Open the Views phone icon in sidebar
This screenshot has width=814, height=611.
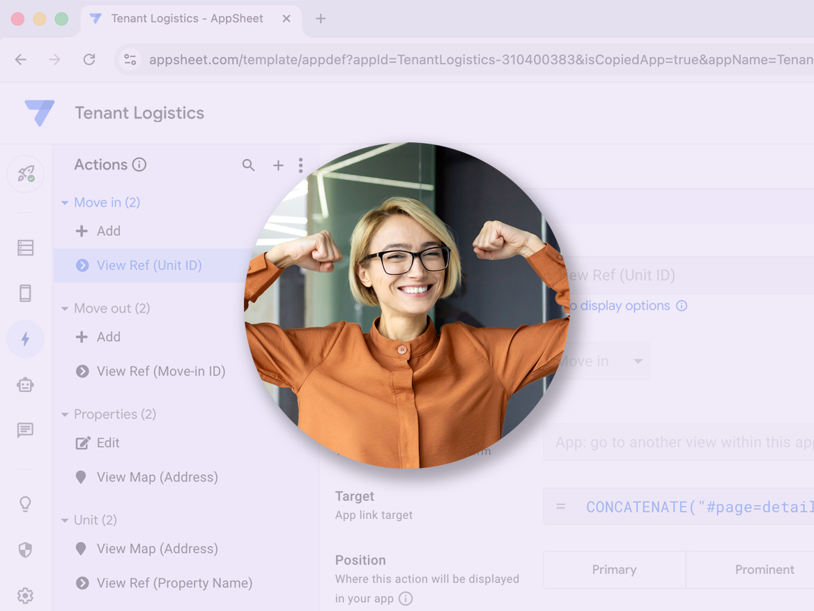click(x=25, y=293)
